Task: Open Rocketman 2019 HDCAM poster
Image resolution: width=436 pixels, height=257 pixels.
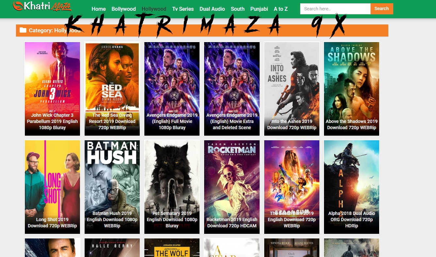Action: coord(232,187)
